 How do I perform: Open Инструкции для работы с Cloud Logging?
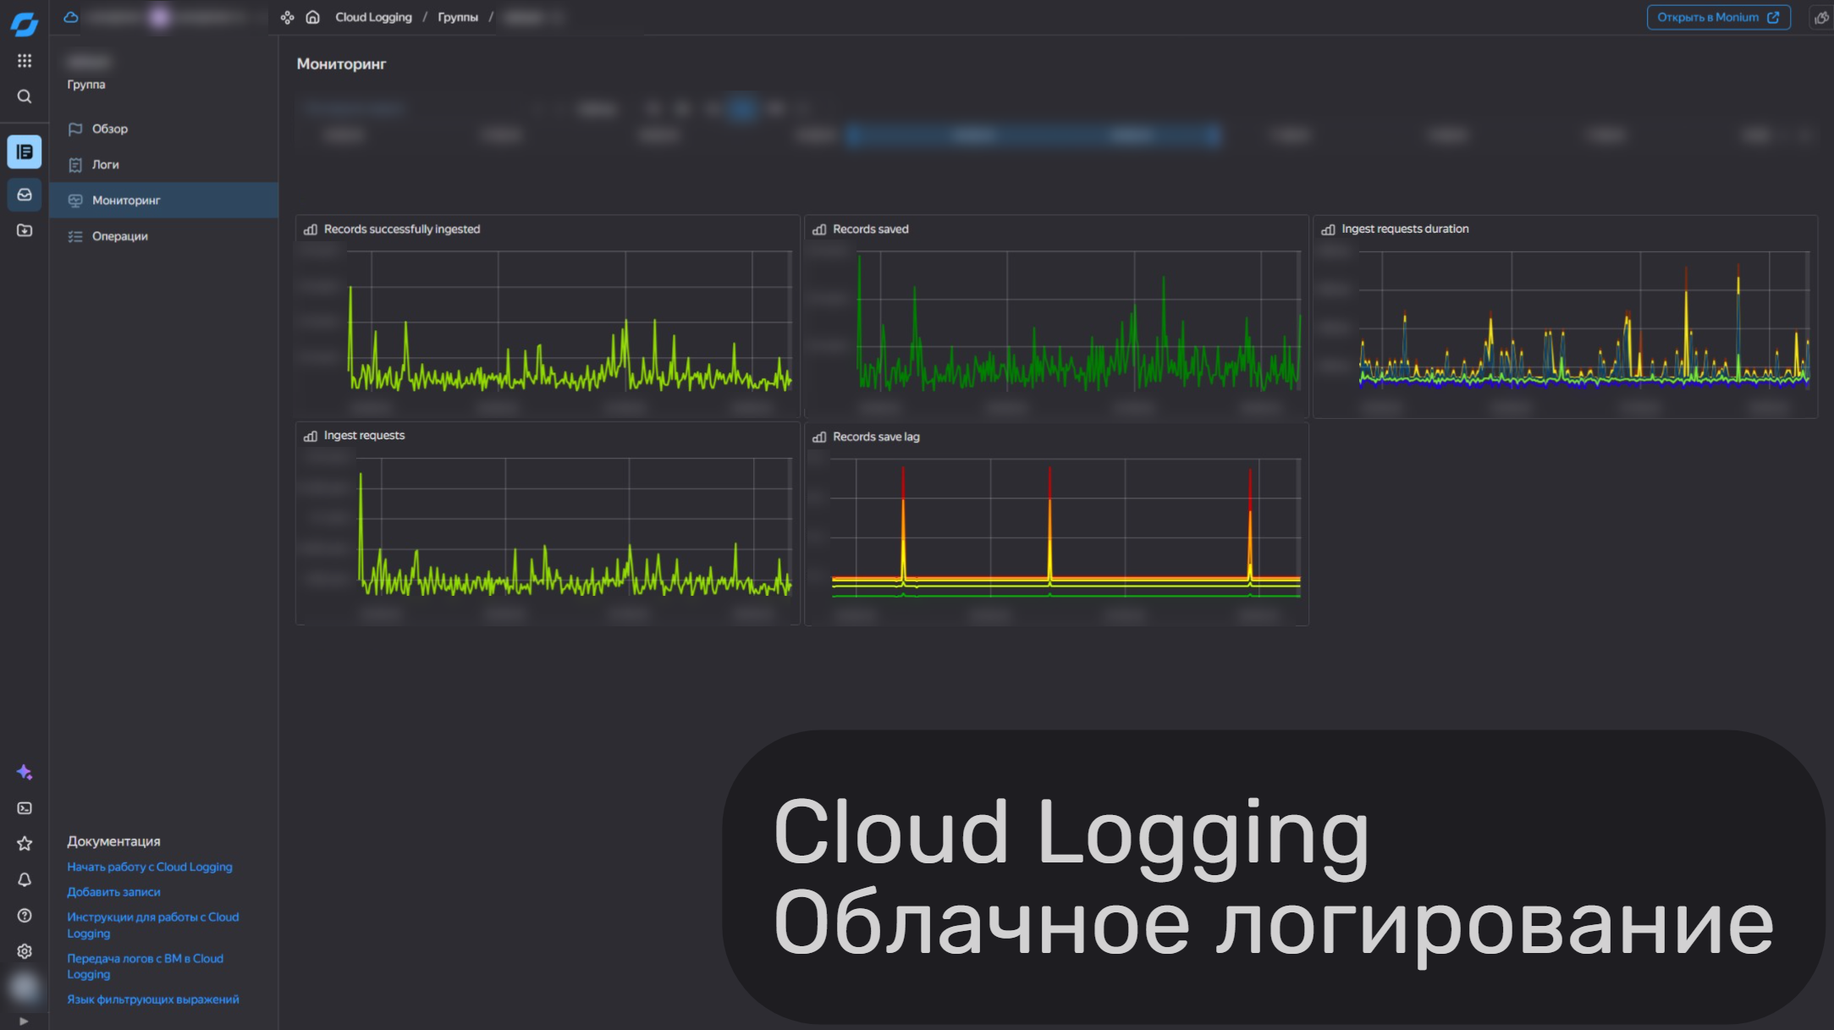(153, 925)
